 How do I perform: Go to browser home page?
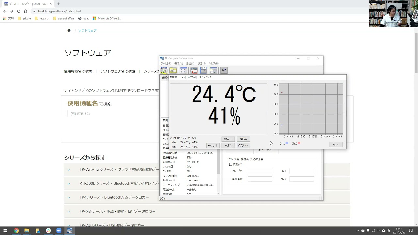(26, 11)
